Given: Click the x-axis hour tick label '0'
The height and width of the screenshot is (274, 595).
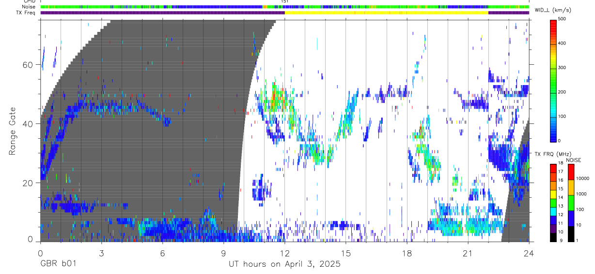Looking at the screenshot, I should point(40,253).
